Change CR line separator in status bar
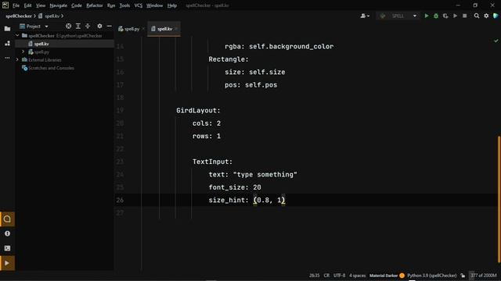The image size is (501, 281). tap(326, 276)
